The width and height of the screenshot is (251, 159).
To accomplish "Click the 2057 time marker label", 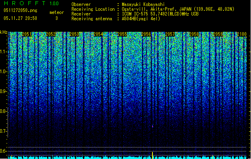I will [x=170, y=34].
